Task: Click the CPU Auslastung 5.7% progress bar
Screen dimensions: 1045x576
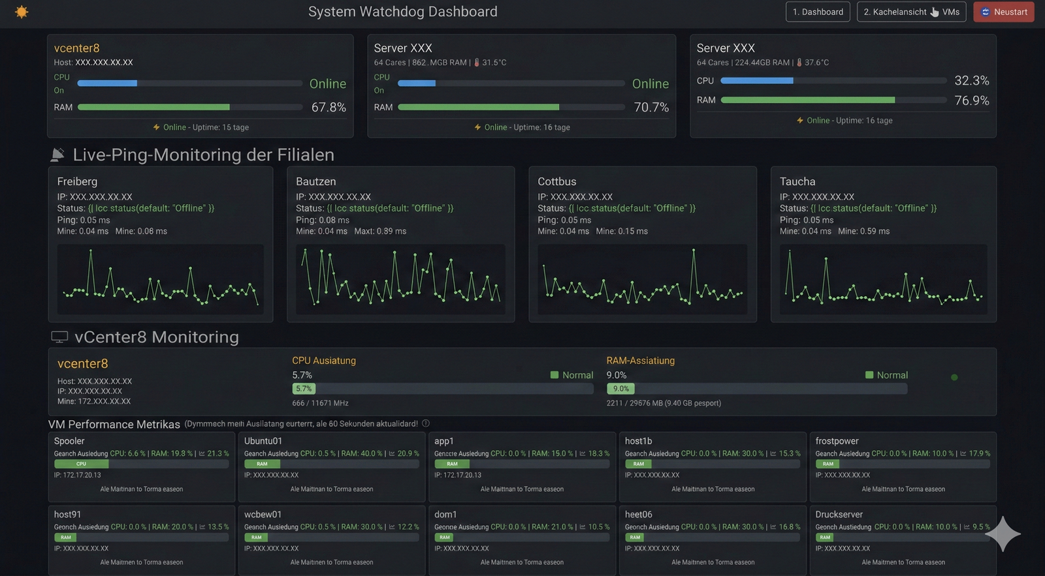Action: pyautogui.click(x=442, y=389)
